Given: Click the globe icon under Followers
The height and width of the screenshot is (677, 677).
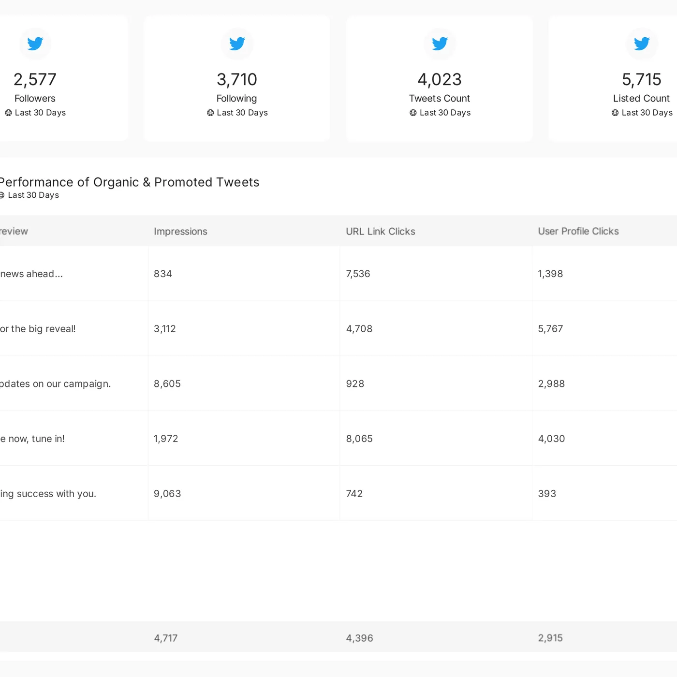Looking at the screenshot, I should 8,113.
